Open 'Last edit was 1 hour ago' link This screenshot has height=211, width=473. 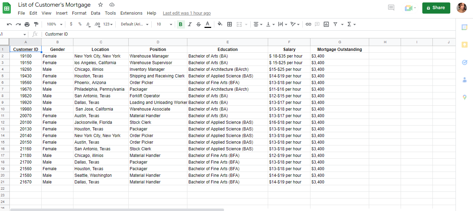(x=187, y=13)
